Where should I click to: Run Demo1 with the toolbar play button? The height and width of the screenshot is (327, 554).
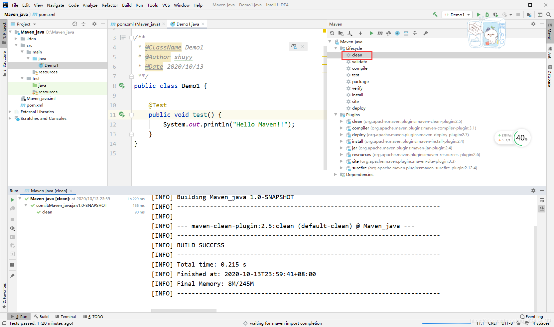tap(479, 15)
